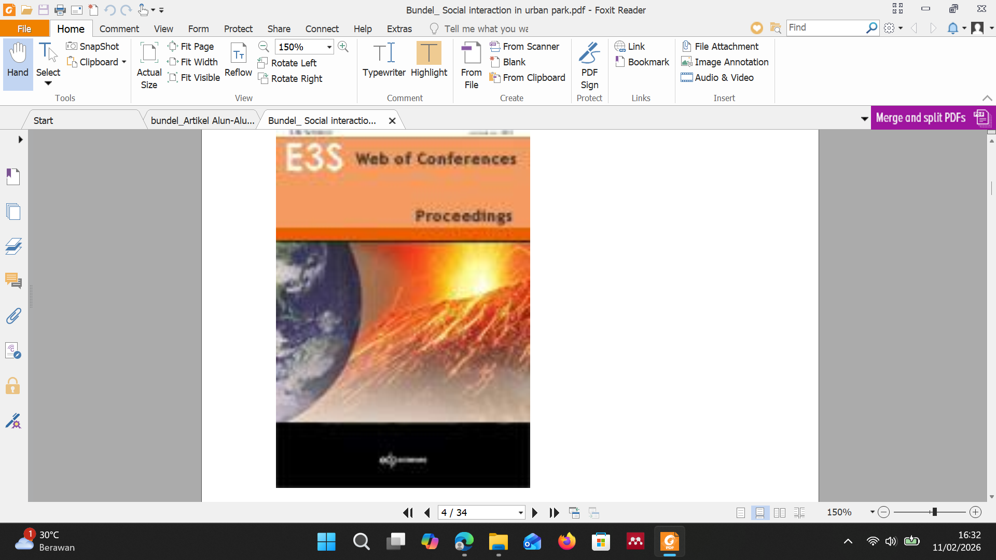Open the Comments side panel
The width and height of the screenshot is (996, 560).
coord(13,281)
